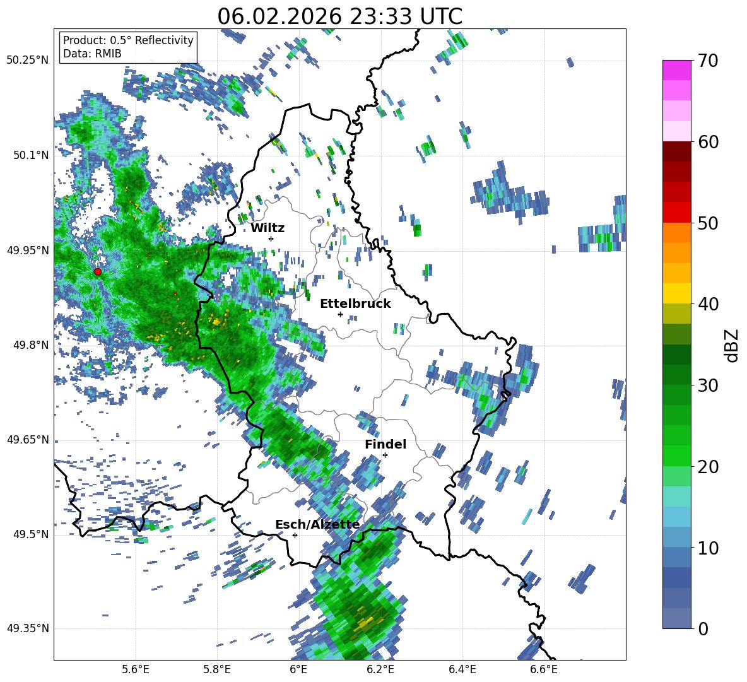This screenshot has height=682, width=747.
Task: Click the 60 value on colorbar
Action: (708, 142)
